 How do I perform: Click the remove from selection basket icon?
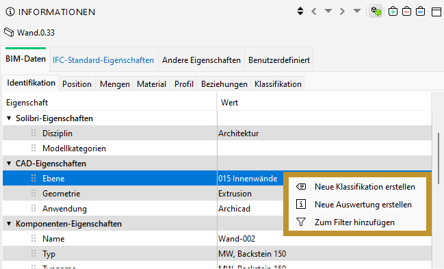[x=406, y=12]
